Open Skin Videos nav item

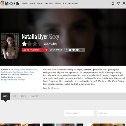click(49, 4)
